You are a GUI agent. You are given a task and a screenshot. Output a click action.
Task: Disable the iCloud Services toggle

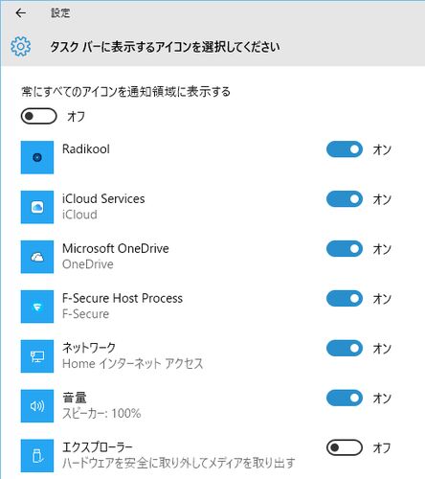pyautogui.click(x=345, y=199)
